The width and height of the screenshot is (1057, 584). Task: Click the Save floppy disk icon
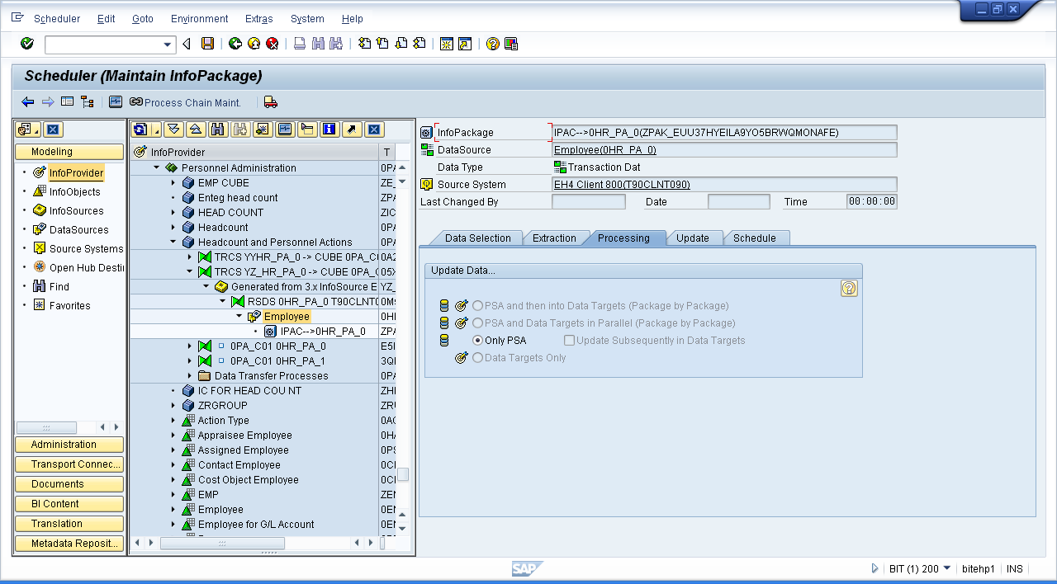point(208,44)
